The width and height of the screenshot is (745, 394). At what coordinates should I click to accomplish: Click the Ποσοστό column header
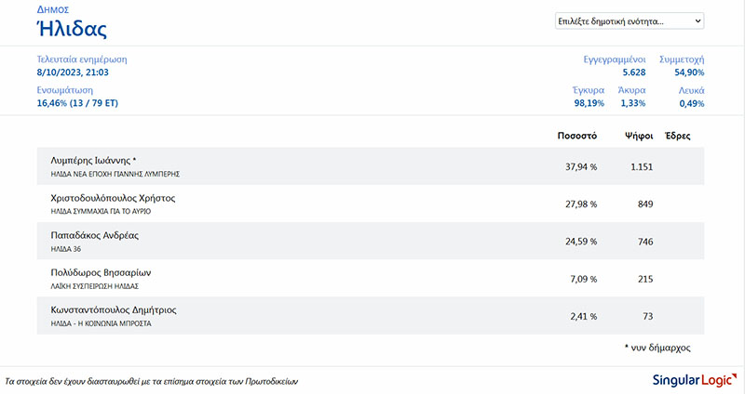pos(576,136)
